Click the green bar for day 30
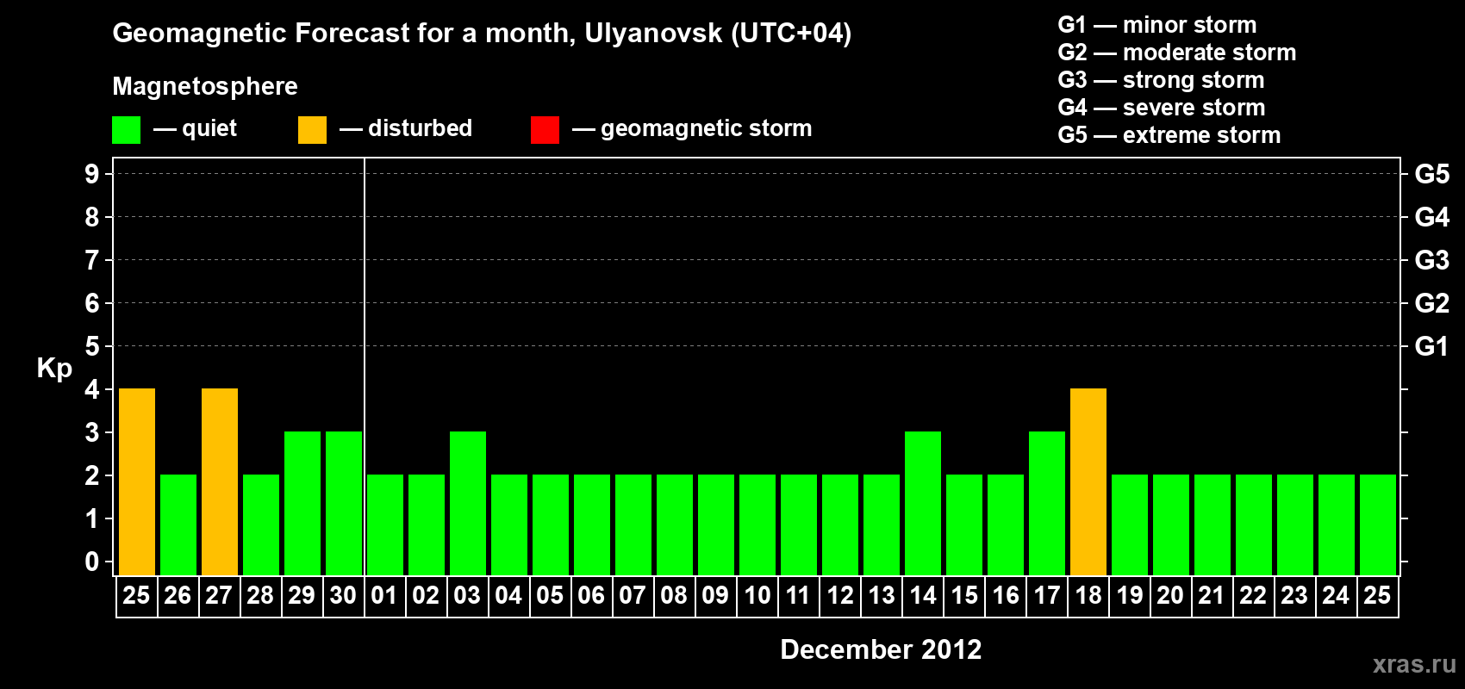1465x689 pixels. click(344, 503)
